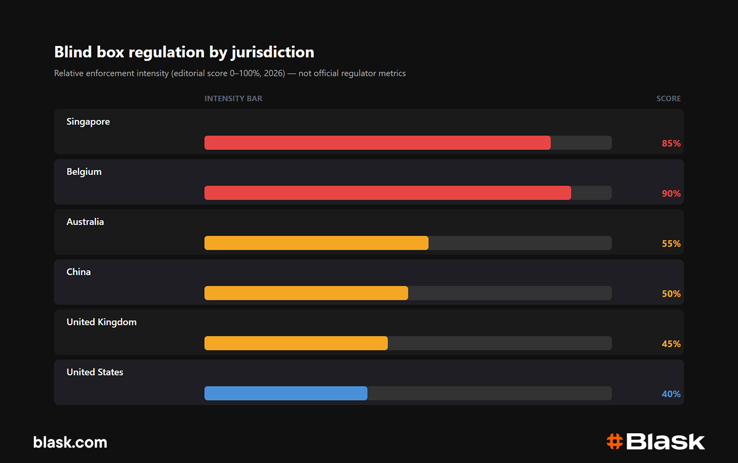This screenshot has height=463, width=738.
Task: Click the INTENSITY BAR column header
Action: coord(233,98)
